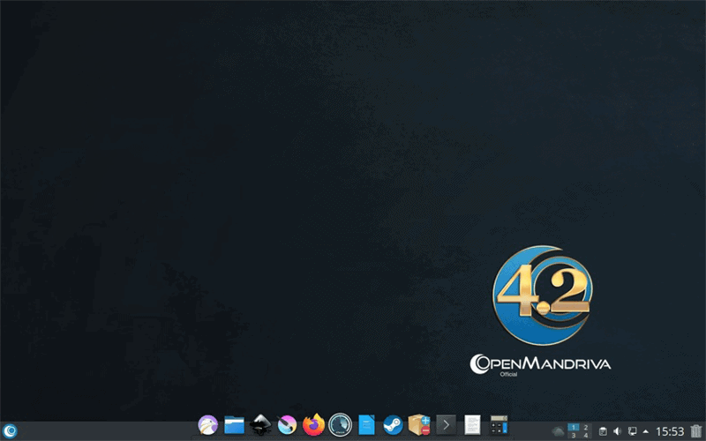706x441 pixels.
Task: Switch to virtual desktop 2
Action: 586,427
